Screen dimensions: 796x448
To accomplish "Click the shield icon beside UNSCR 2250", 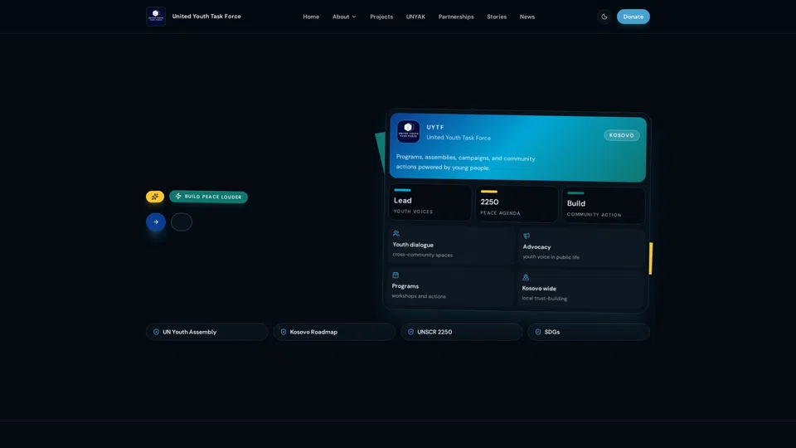I will pyautogui.click(x=410, y=332).
